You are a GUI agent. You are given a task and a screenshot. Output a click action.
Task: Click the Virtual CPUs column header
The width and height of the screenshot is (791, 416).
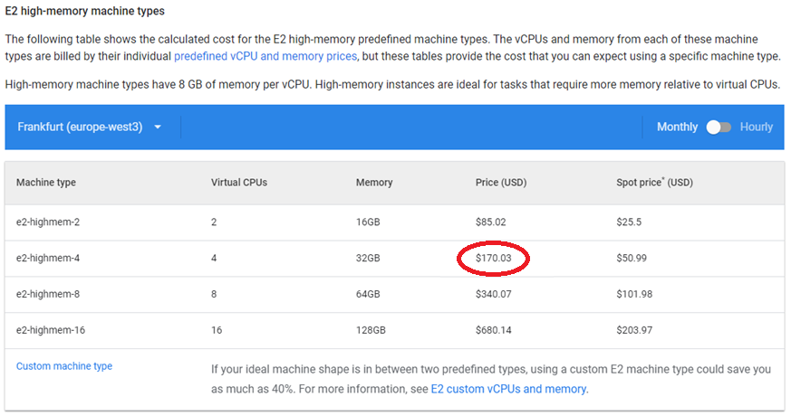click(239, 183)
